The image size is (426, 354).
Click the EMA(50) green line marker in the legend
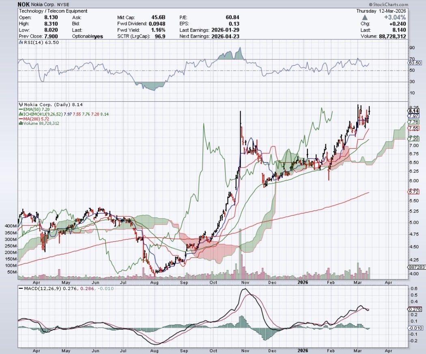(x=21, y=109)
